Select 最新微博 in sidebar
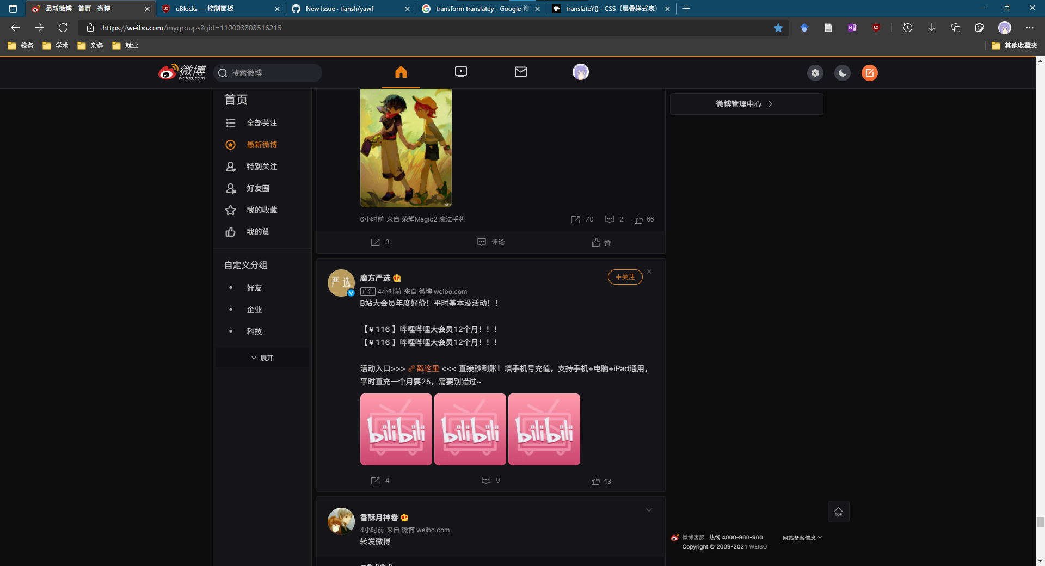This screenshot has width=1045, height=566. pyautogui.click(x=262, y=145)
